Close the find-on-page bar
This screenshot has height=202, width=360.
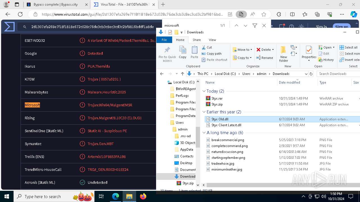coord(264,26)
